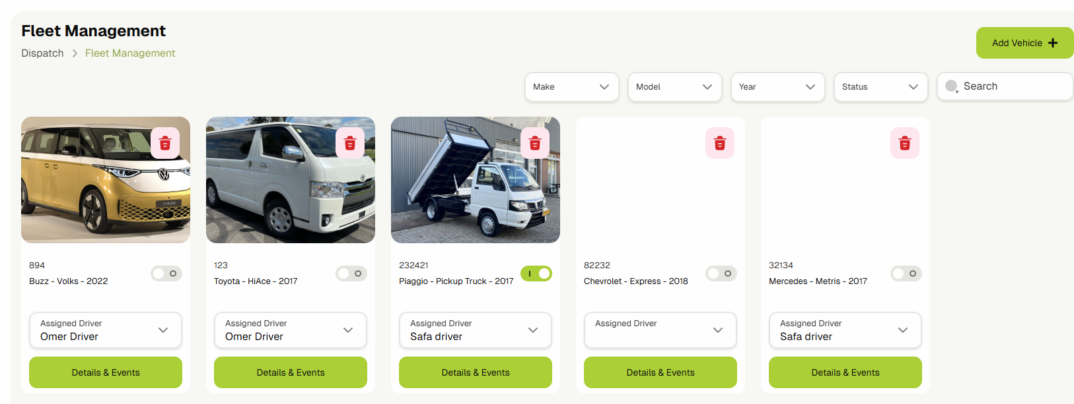1074x404 pixels.
Task: Click the breadcrumb chevron separator icon
Action: coord(75,53)
